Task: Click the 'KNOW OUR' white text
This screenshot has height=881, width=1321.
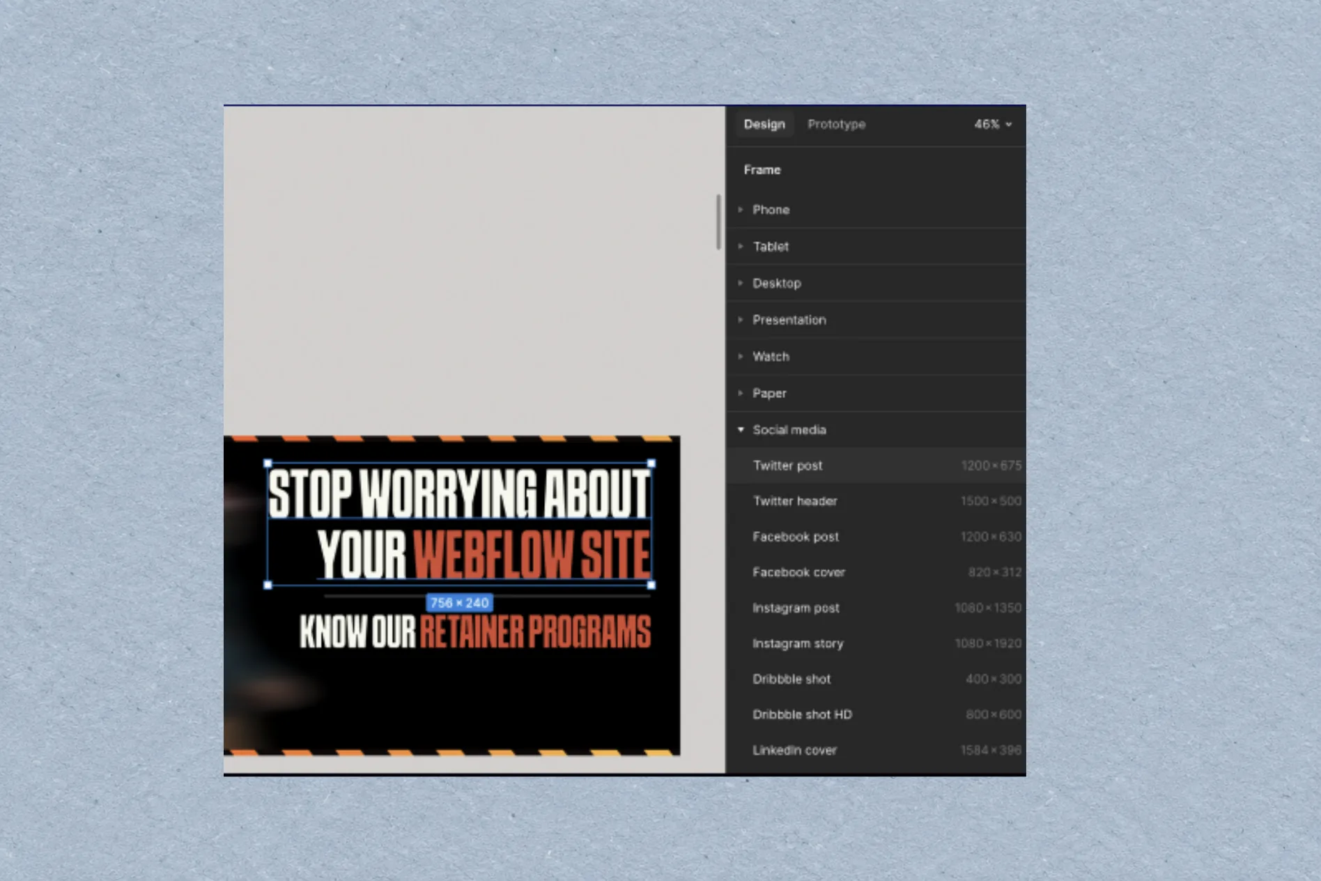Action: pos(357,631)
